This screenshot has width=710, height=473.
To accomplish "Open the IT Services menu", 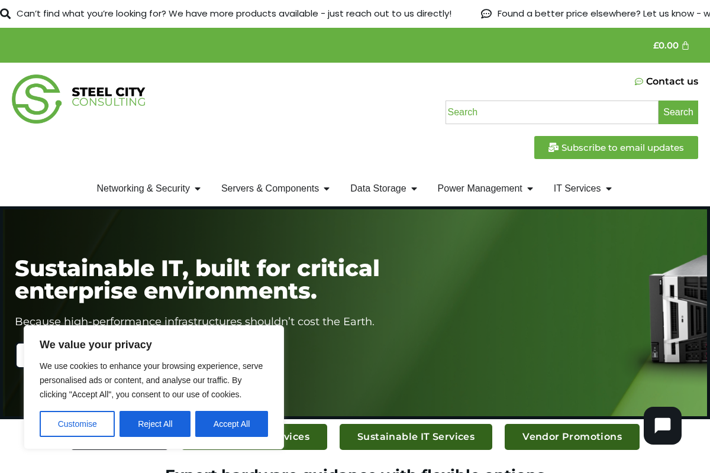I will (x=582, y=189).
